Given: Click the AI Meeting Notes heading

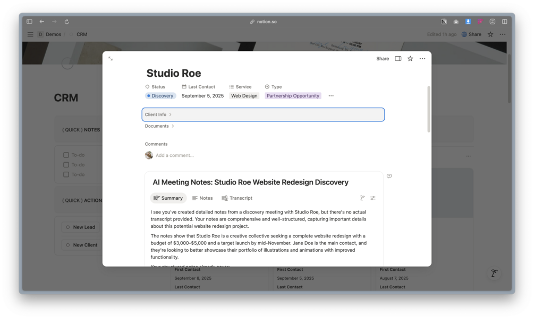Looking at the screenshot, I should click(x=250, y=182).
